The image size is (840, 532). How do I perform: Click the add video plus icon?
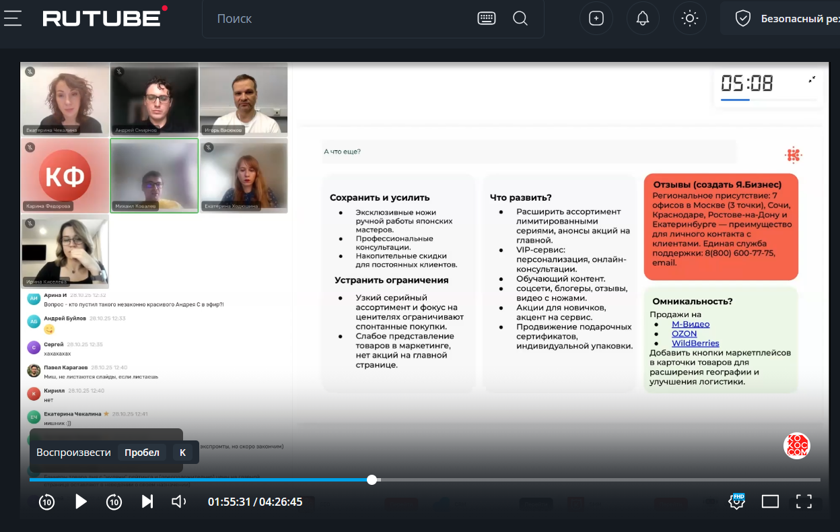[x=596, y=18]
